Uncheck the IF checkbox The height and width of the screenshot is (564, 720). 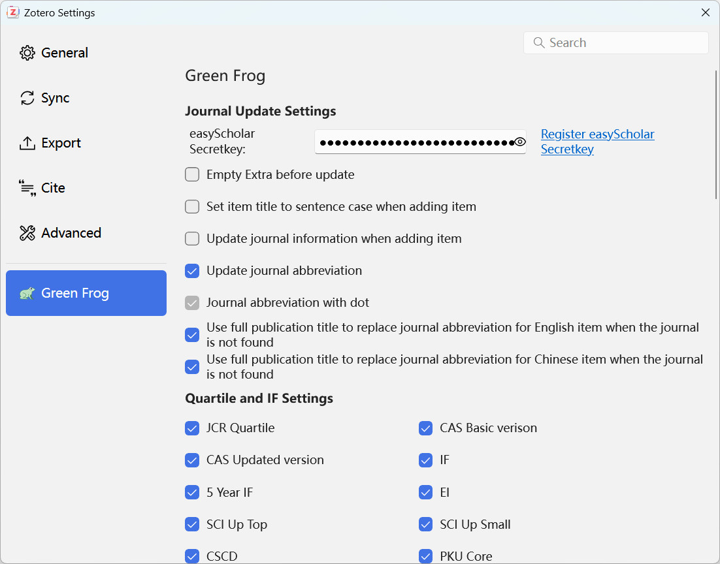pos(426,460)
